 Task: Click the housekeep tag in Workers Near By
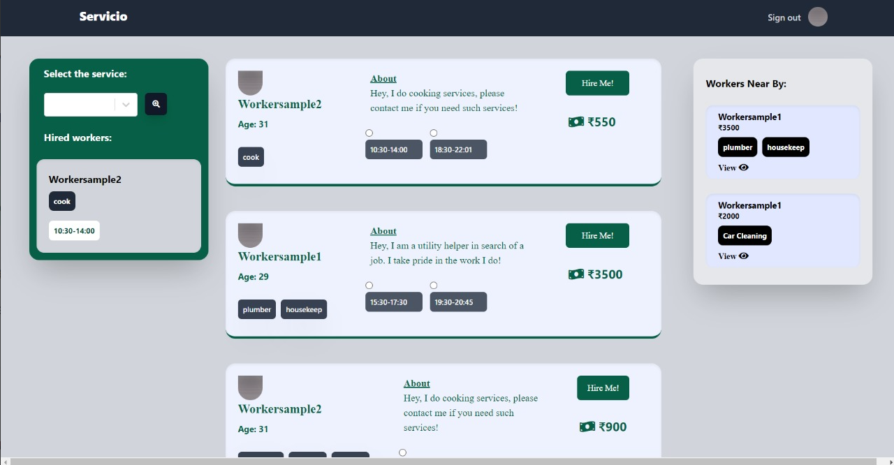(786, 147)
